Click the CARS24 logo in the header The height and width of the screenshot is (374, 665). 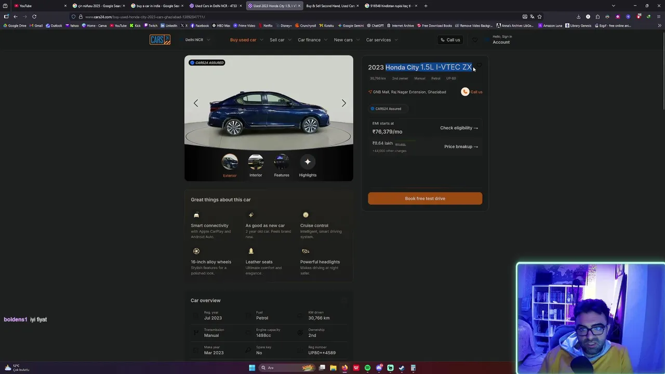(x=160, y=39)
